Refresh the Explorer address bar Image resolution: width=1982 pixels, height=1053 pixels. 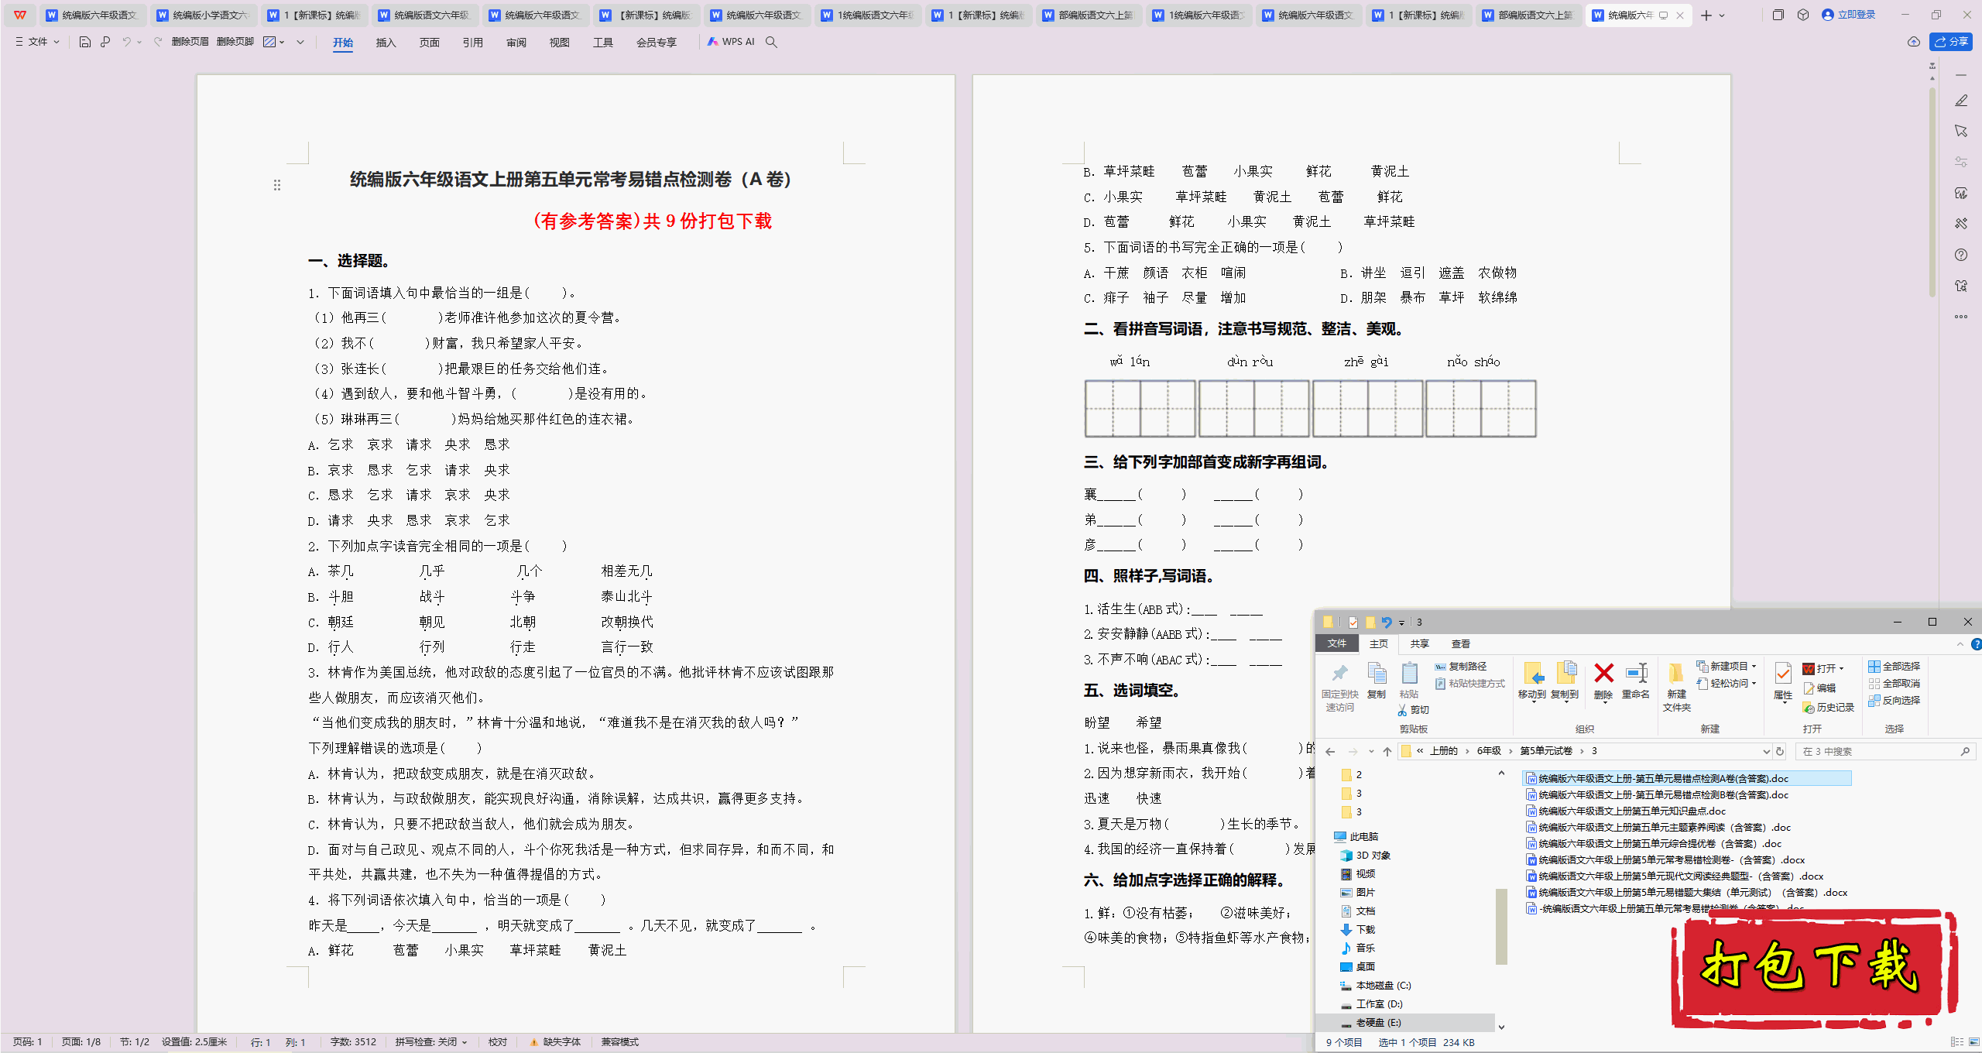[x=1780, y=751]
